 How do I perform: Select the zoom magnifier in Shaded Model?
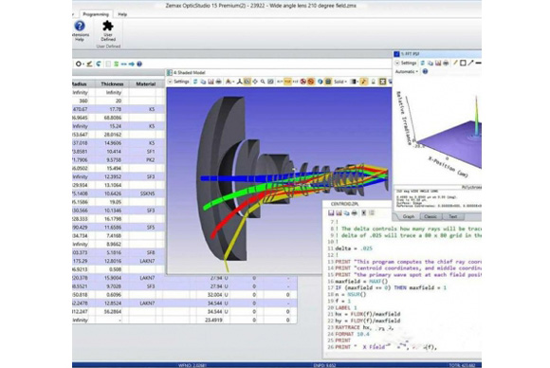pyautogui.click(x=263, y=82)
